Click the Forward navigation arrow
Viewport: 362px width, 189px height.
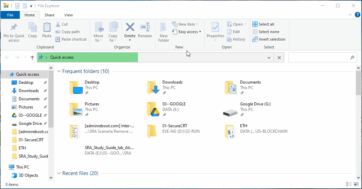17,57
